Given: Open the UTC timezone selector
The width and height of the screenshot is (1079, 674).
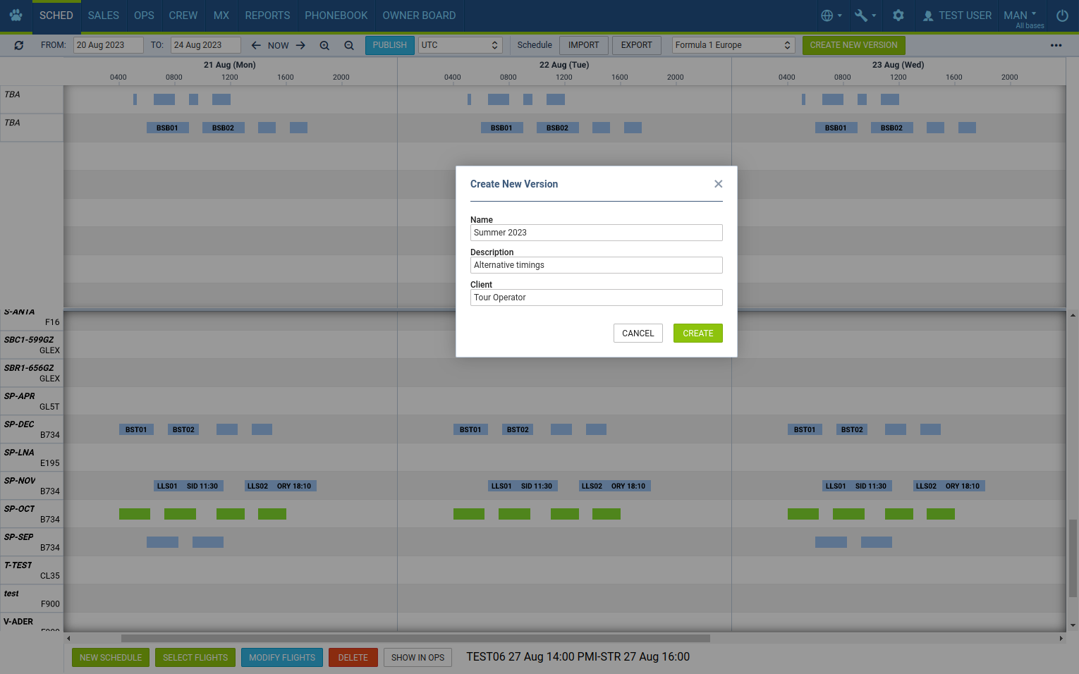Looking at the screenshot, I should click(x=460, y=45).
